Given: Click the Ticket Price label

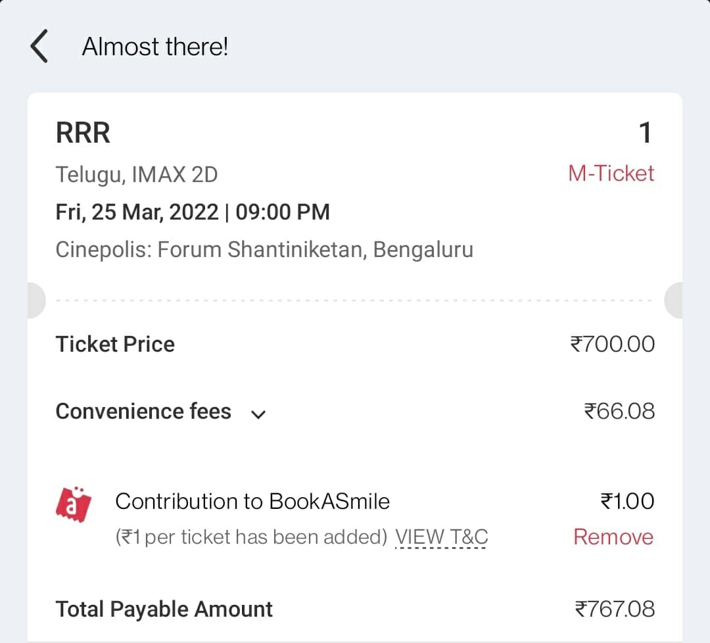Looking at the screenshot, I should (115, 343).
